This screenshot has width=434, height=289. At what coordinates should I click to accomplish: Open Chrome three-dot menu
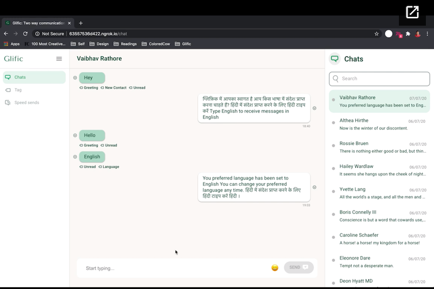[427, 34]
